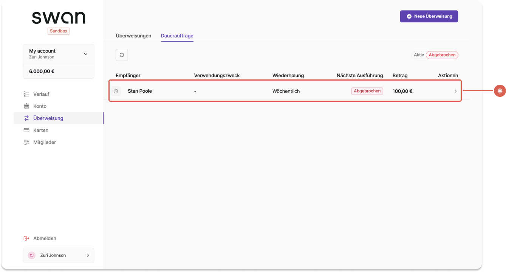Switch to the Überweisungen tab
The image size is (506, 272).
coord(133,36)
